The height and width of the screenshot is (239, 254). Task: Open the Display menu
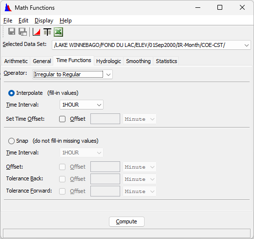click(44, 21)
